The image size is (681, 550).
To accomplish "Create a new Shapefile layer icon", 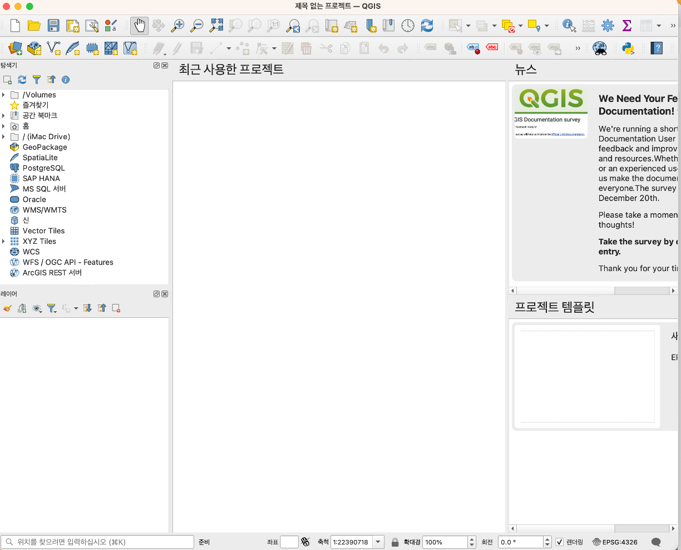I will [x=53, y=48].
